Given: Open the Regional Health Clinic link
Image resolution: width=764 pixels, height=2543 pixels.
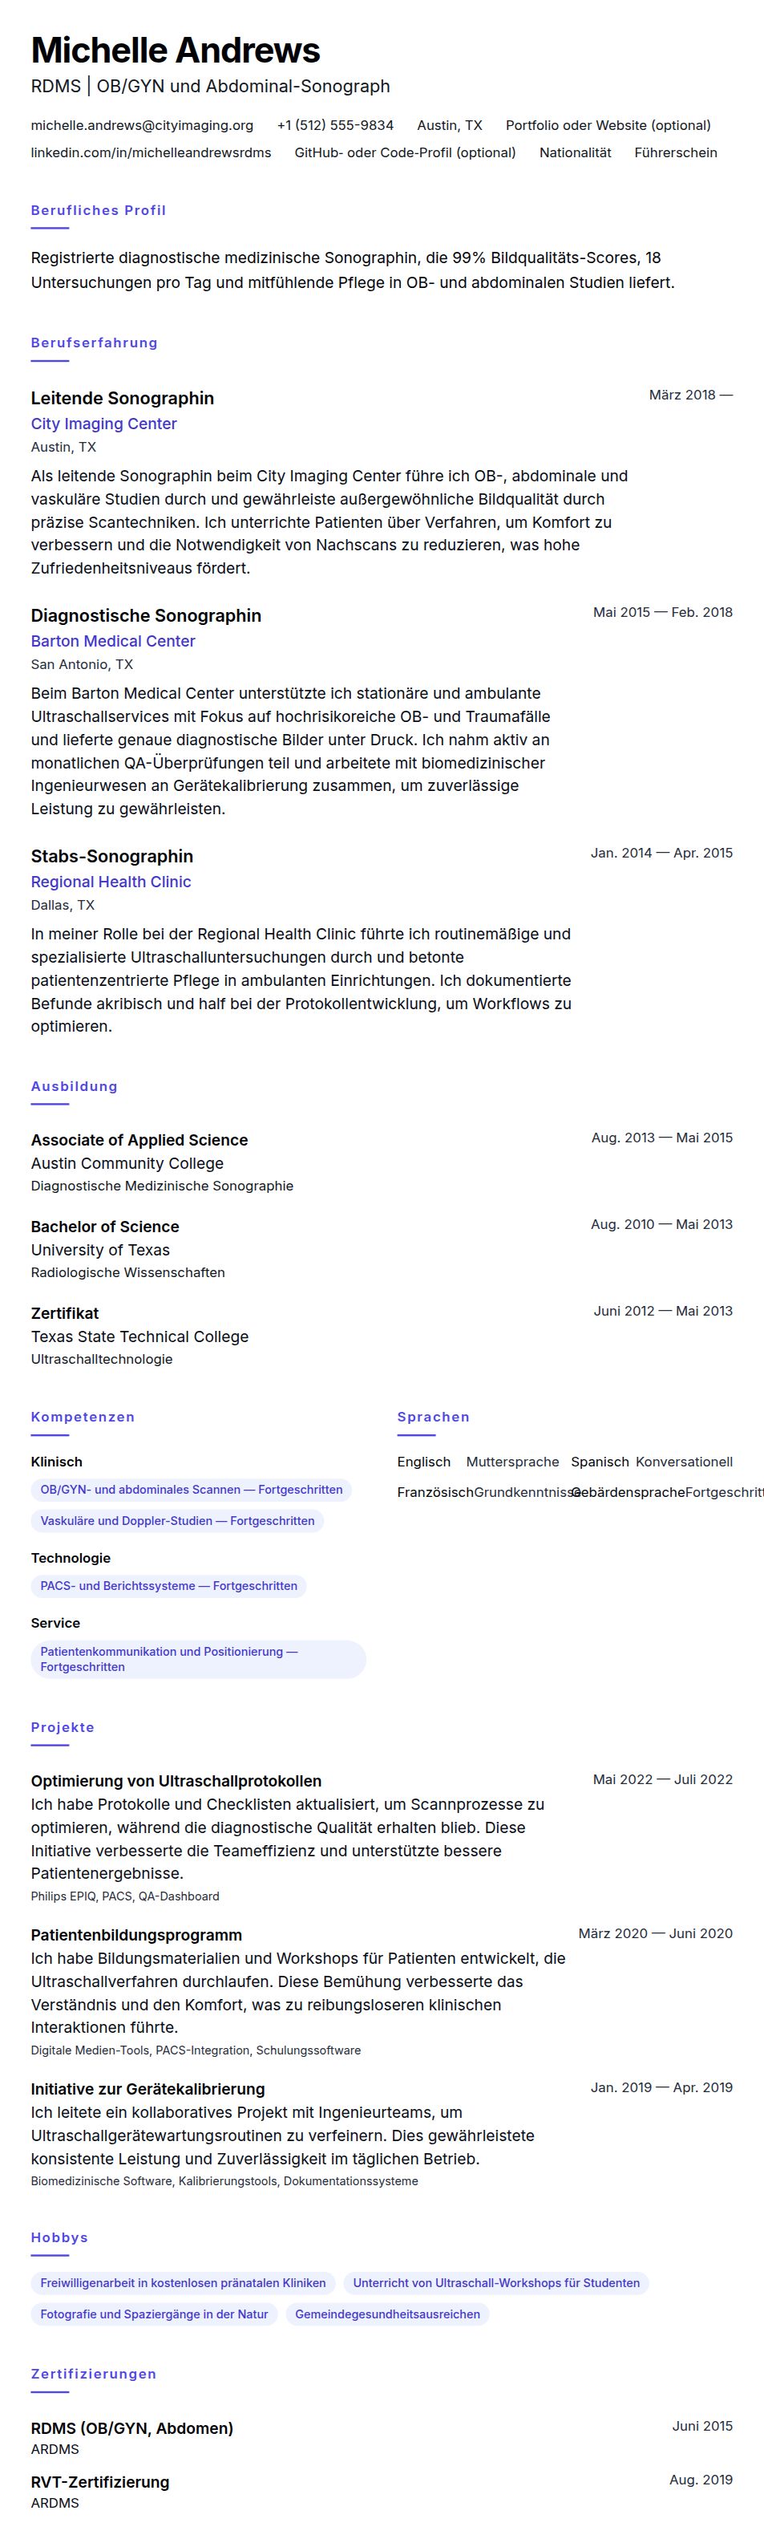Looking at the screenshot, I should pyautogui.click(x=111, y=882).
